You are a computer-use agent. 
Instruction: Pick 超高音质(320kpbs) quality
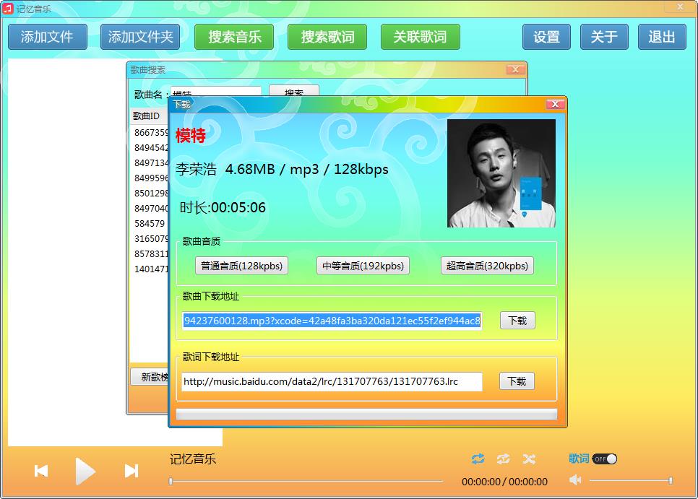[487, 266]
